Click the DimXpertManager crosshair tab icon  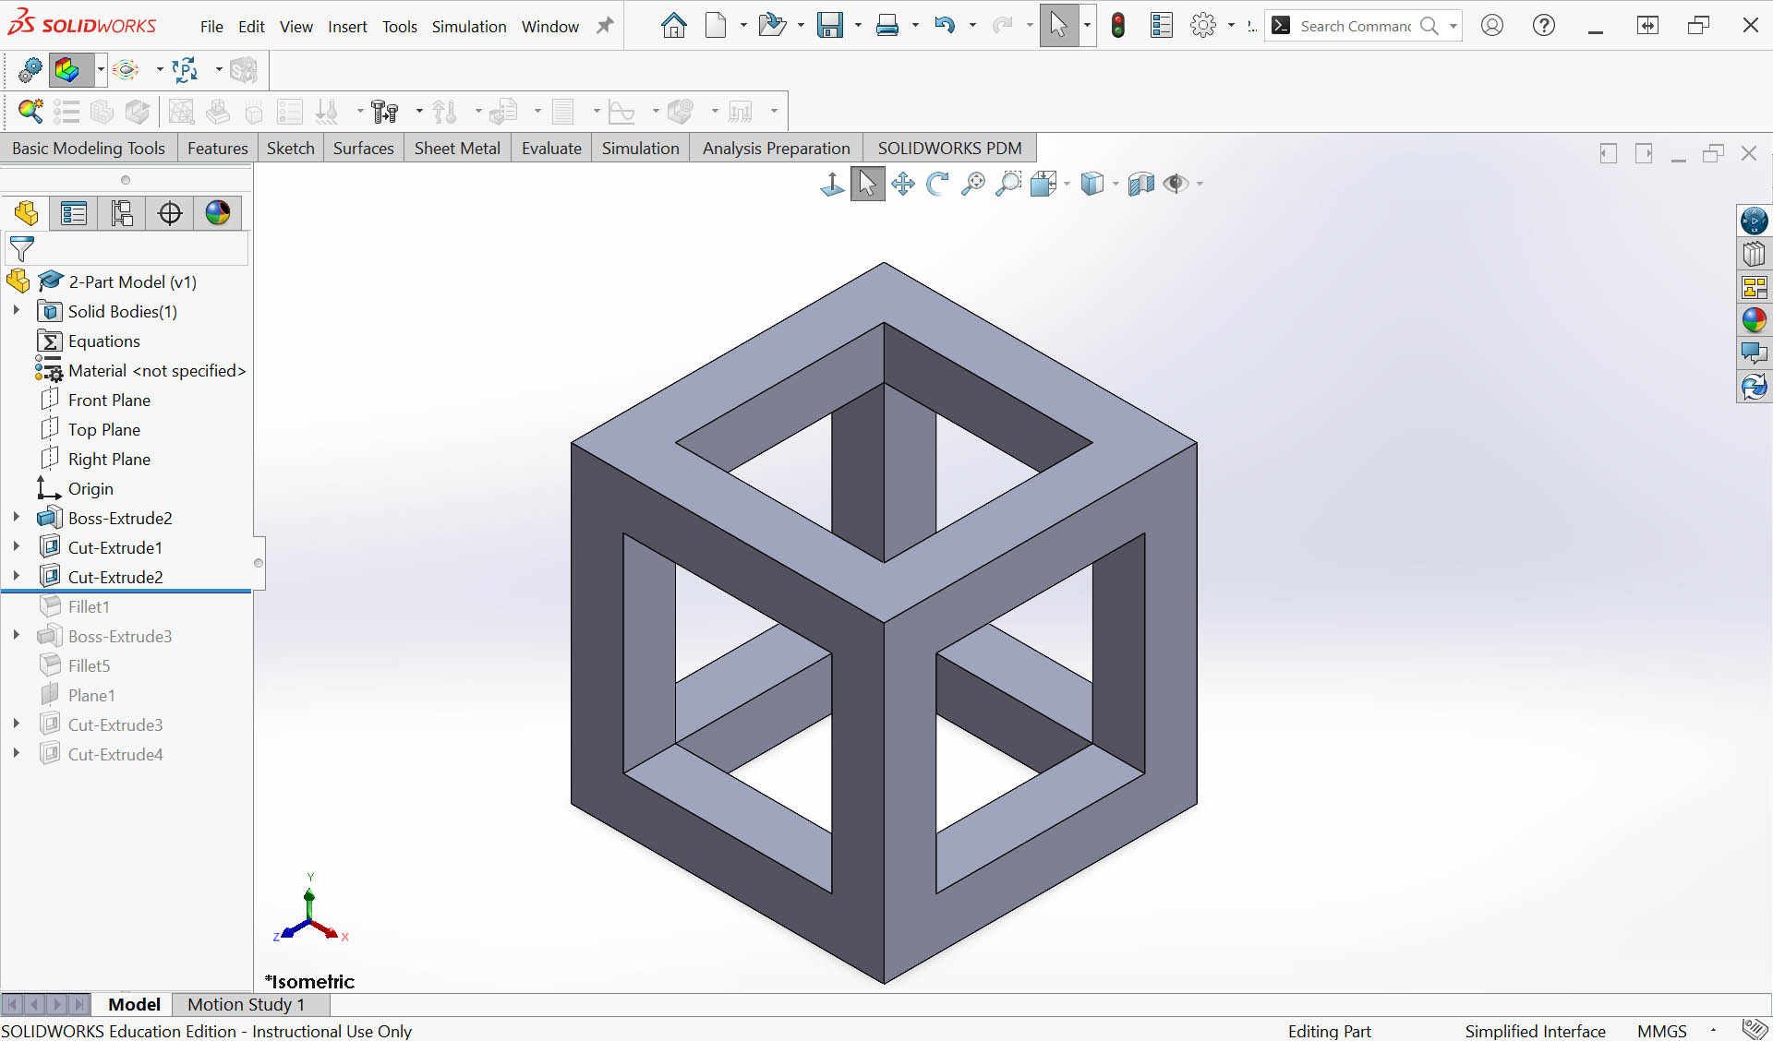click(170, 213)
